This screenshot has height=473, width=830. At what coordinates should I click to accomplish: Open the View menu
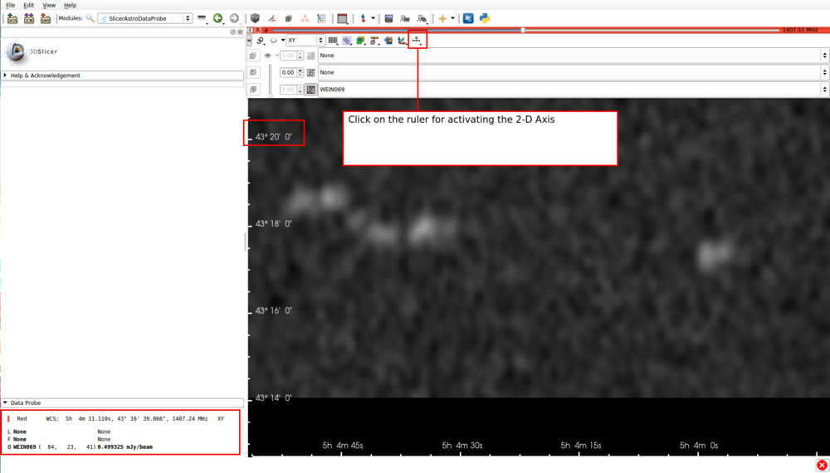point(49,5)
